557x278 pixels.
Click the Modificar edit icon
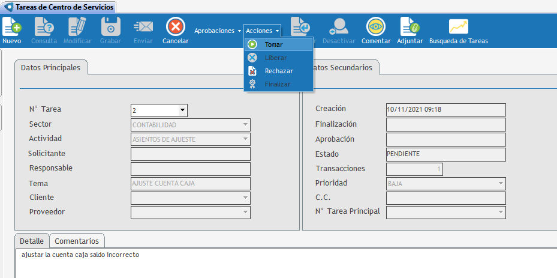[77, 27]
